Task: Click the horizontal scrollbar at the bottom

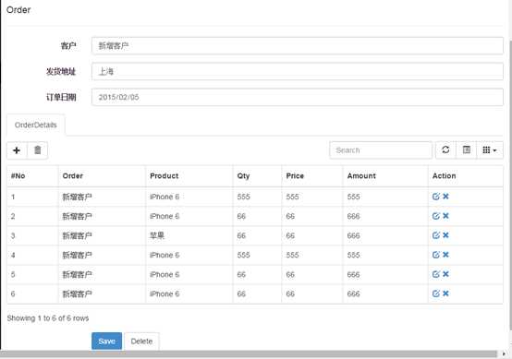Action: (x=249, y=354)
